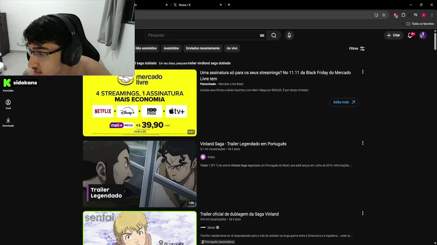Click the Sentai video description snippet starting Thorfinn rapidamente

click(277, 235)
